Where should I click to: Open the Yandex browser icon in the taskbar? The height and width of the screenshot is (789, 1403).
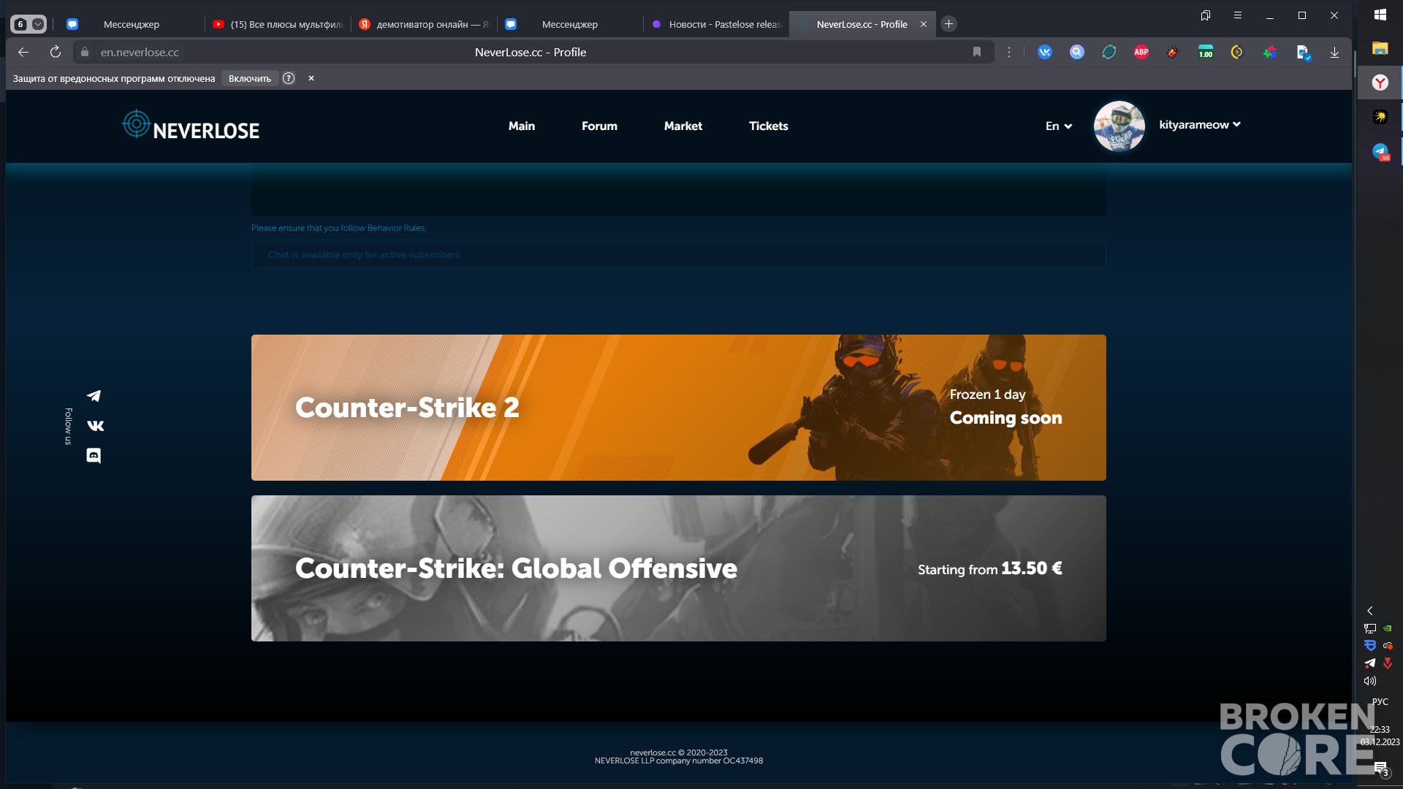tap(1380, 83)
